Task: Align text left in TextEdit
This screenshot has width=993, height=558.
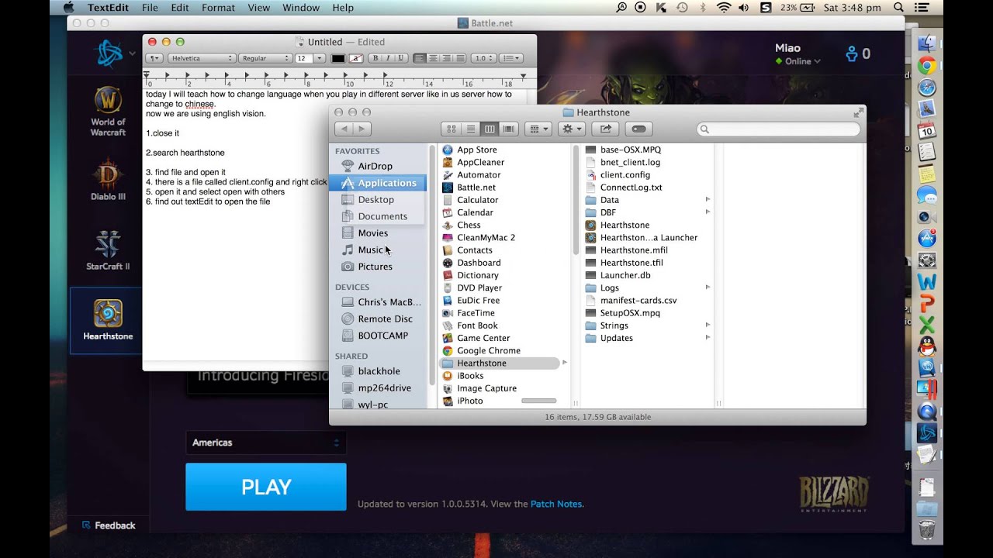Action: click(420, 58)
